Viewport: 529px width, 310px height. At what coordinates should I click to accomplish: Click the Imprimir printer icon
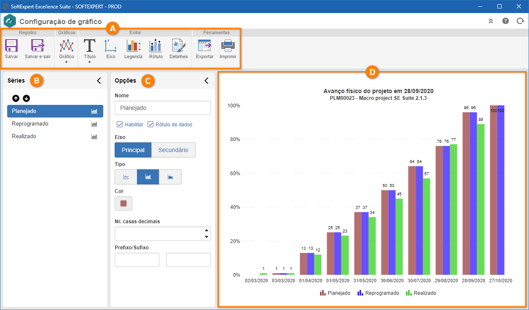(x=228, y=45)
